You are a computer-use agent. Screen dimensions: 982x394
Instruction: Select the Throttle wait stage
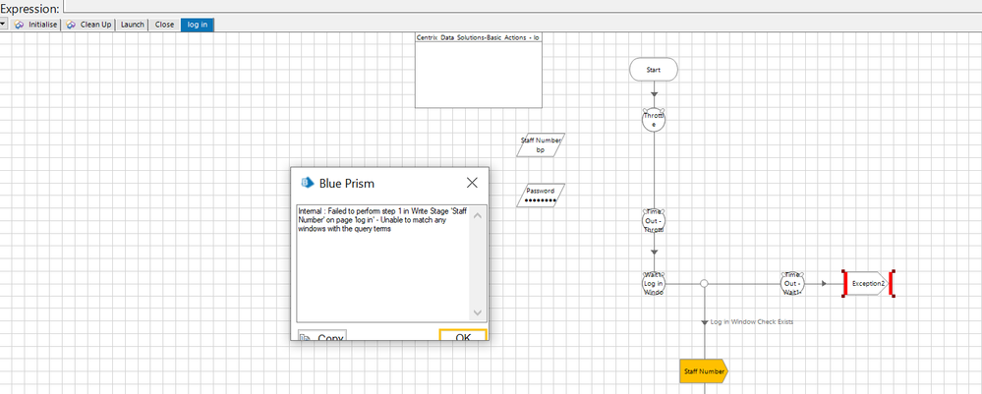(x=654, y=119)
